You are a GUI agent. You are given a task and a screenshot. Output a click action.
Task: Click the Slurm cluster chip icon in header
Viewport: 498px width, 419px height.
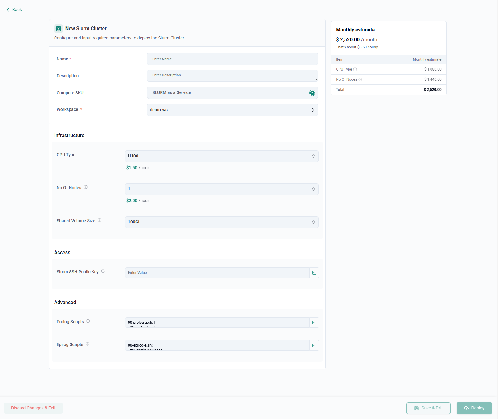click(59, 29)
